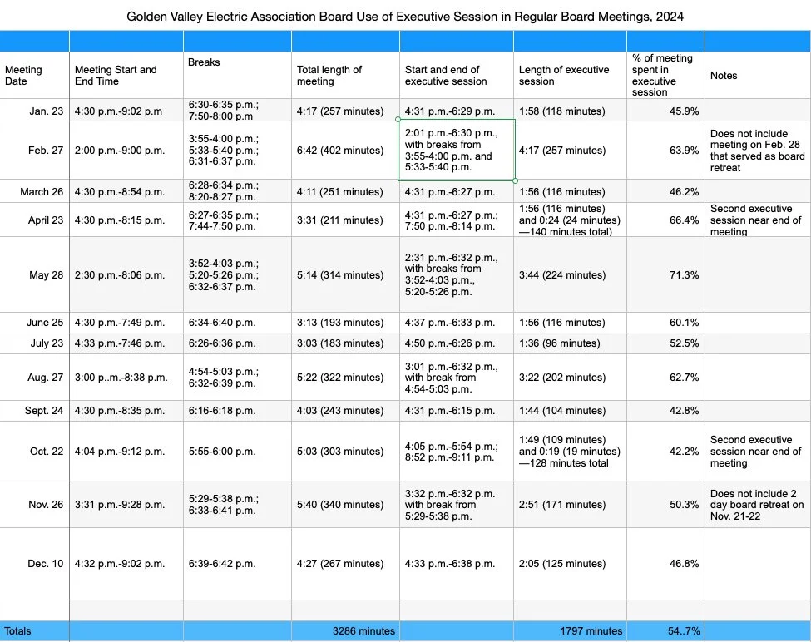Click the June 25 date cell

pyautogui.click(x=35, y=323)
